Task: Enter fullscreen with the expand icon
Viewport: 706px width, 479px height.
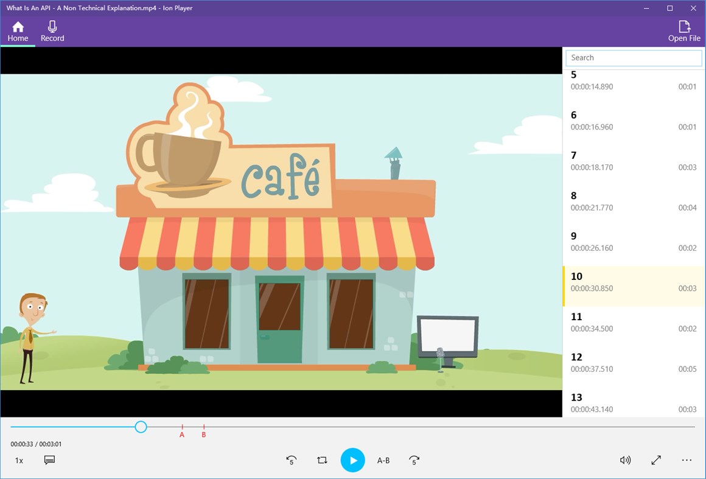Action: point(656,460)
